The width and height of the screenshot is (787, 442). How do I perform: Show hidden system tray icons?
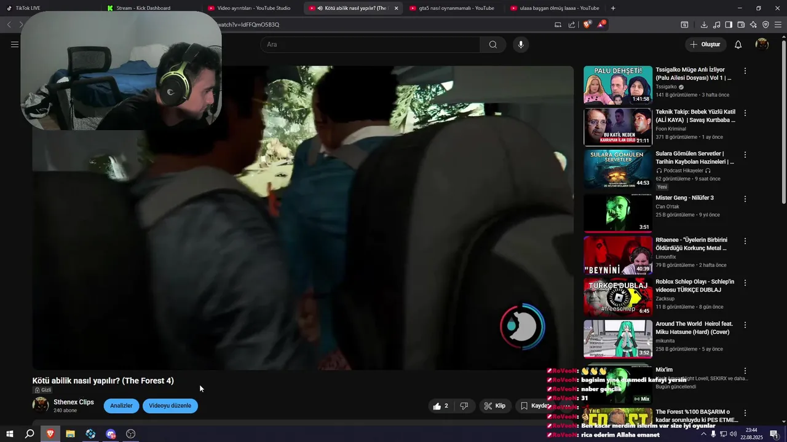tap(703, 433)
